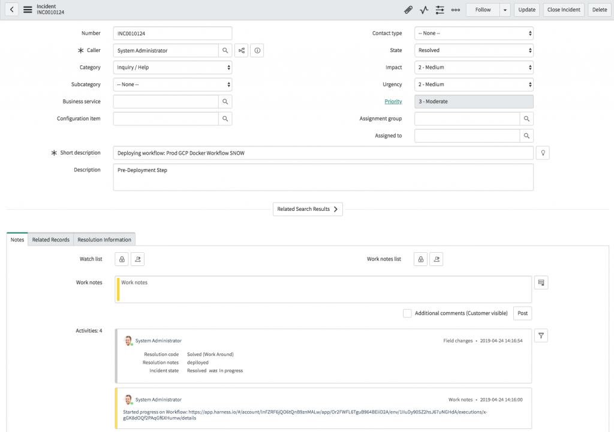The image size is (614, 432).
Task: Look up Assigned to with magnifier
Action: coord(526,136)
